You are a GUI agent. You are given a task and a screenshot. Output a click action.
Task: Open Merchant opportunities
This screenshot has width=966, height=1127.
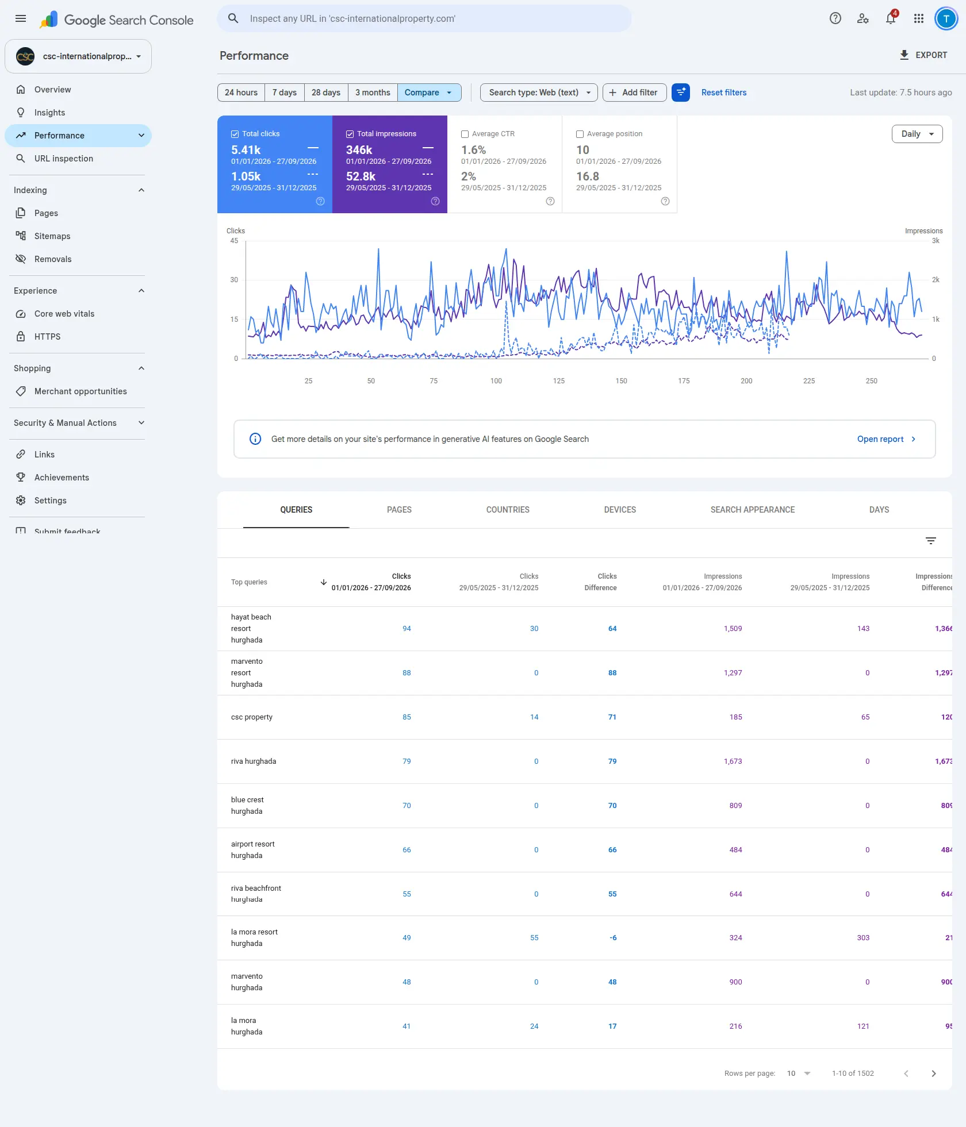pyautogui.click(x=80, y=391)
